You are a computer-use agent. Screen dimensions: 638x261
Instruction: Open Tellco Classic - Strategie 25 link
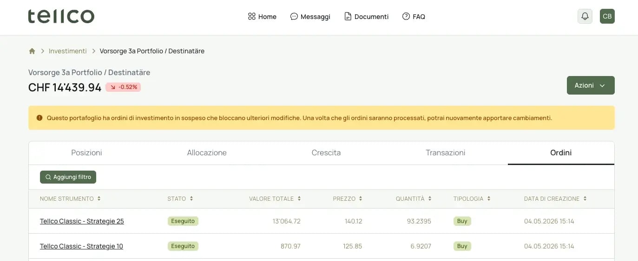[82, 221]
